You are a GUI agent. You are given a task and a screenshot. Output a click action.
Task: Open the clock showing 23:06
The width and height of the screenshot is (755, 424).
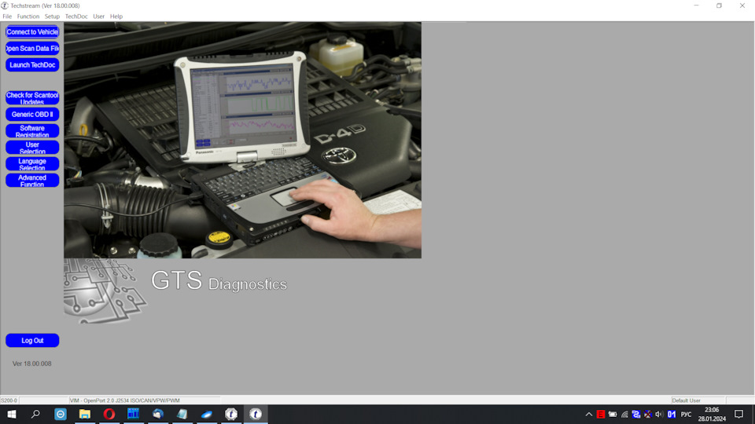coord(712,415)
